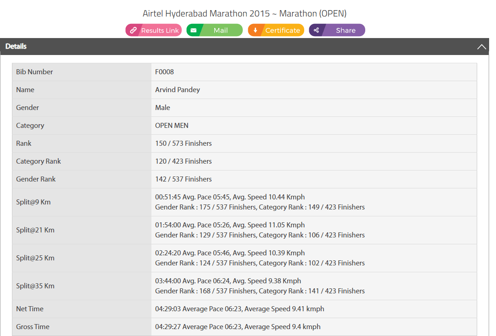Download via the Certificate button
This screenshot has height=336, width=496.
coord(276,30)
